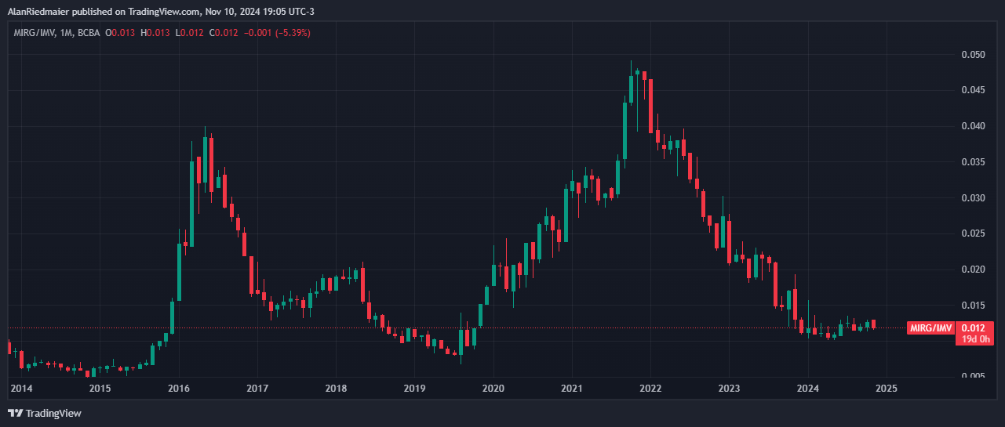Image resolution: width=1005 pixels, height=427 pixels.
Task: Click the TradingView logo at bottom left
Action: [45, 413]
